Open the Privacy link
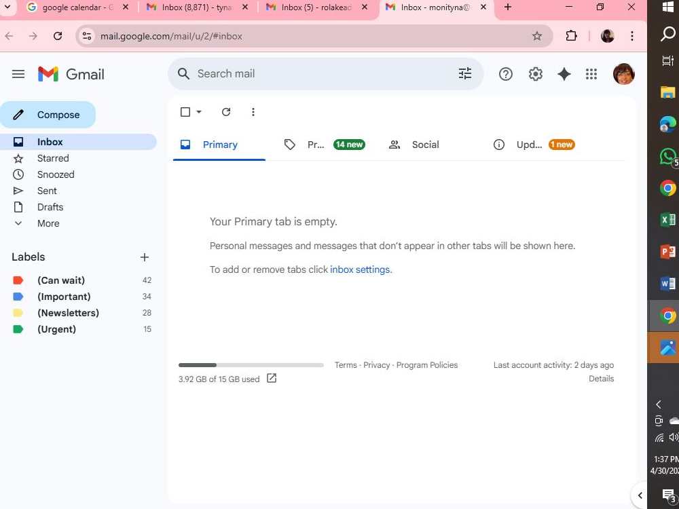Viewport: 679px width, 509px height. coord(376,365)
